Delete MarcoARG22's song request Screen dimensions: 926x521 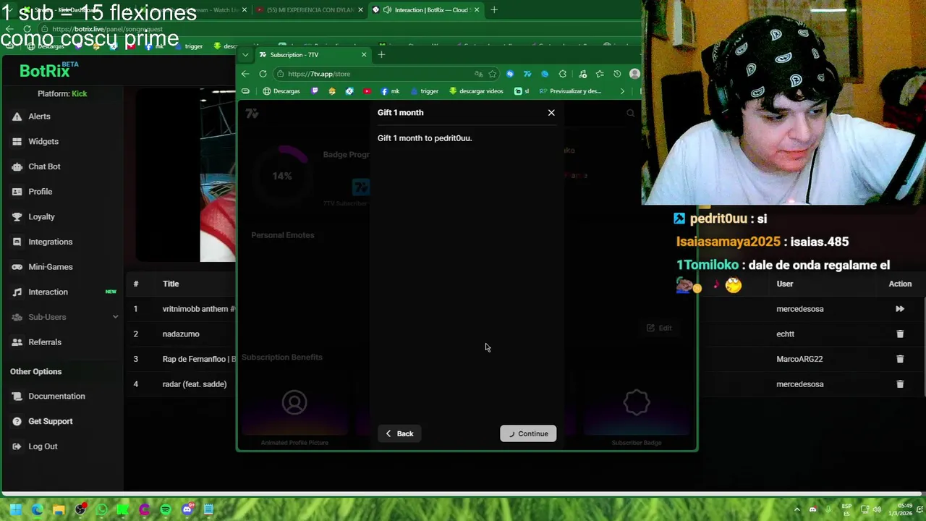(x=900, y=359)
